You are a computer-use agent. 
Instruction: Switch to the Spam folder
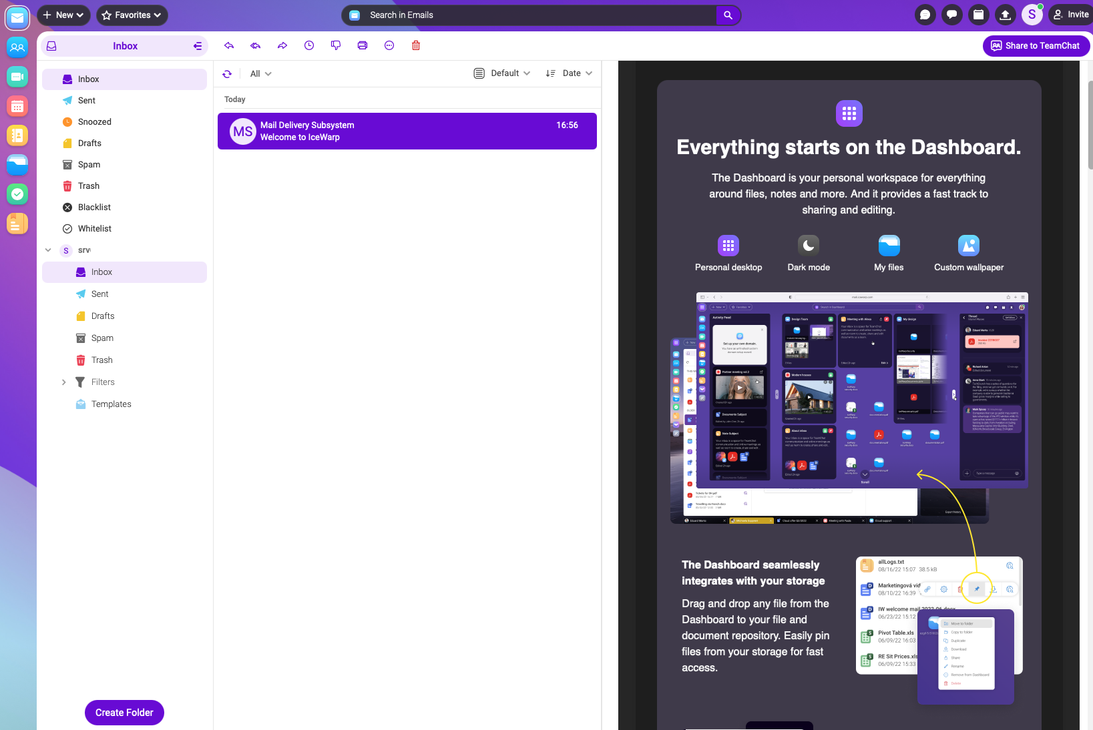pyautogui.click(x=87, y=164)
